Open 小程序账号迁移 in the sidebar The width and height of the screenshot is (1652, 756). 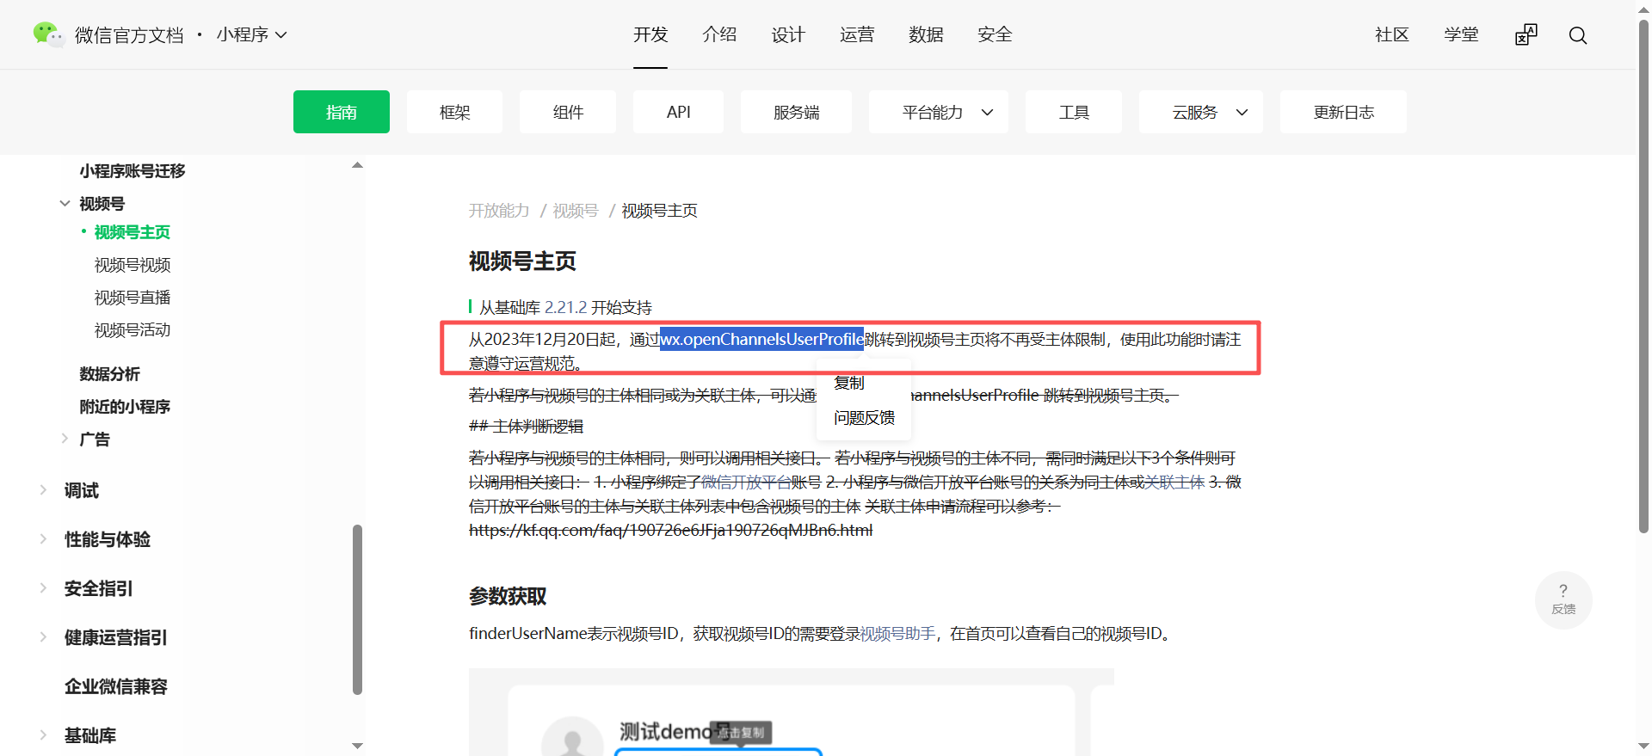[133, 171]
